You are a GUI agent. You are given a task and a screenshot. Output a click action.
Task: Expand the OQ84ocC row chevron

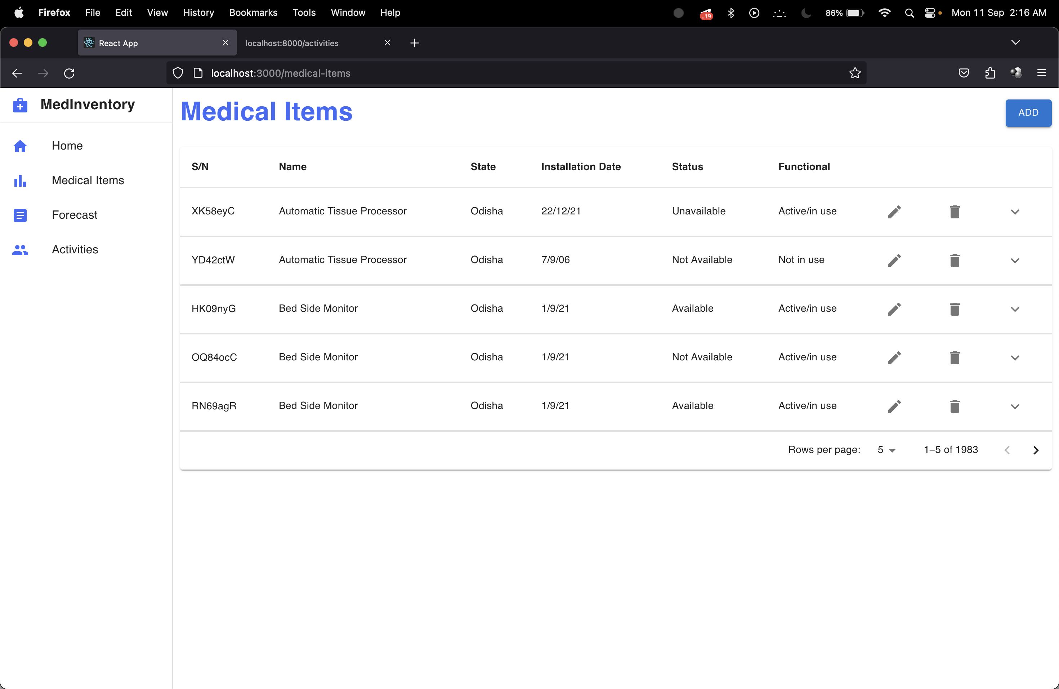(x=1014, y=358)
